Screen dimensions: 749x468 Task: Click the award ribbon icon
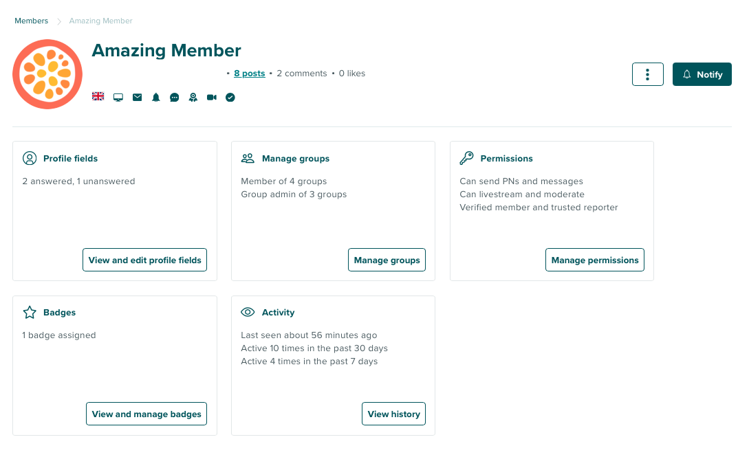(193, 97)
